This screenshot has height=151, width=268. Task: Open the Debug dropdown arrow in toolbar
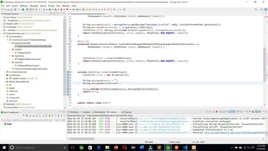coord(46,10)
